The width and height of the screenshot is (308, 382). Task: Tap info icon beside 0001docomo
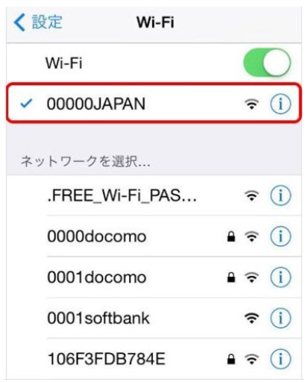pyautogui.click(x=280, y=278)
